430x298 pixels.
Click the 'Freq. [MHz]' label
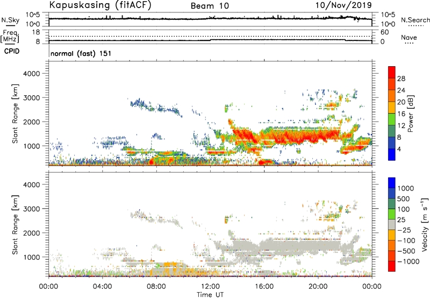(10, 36)
